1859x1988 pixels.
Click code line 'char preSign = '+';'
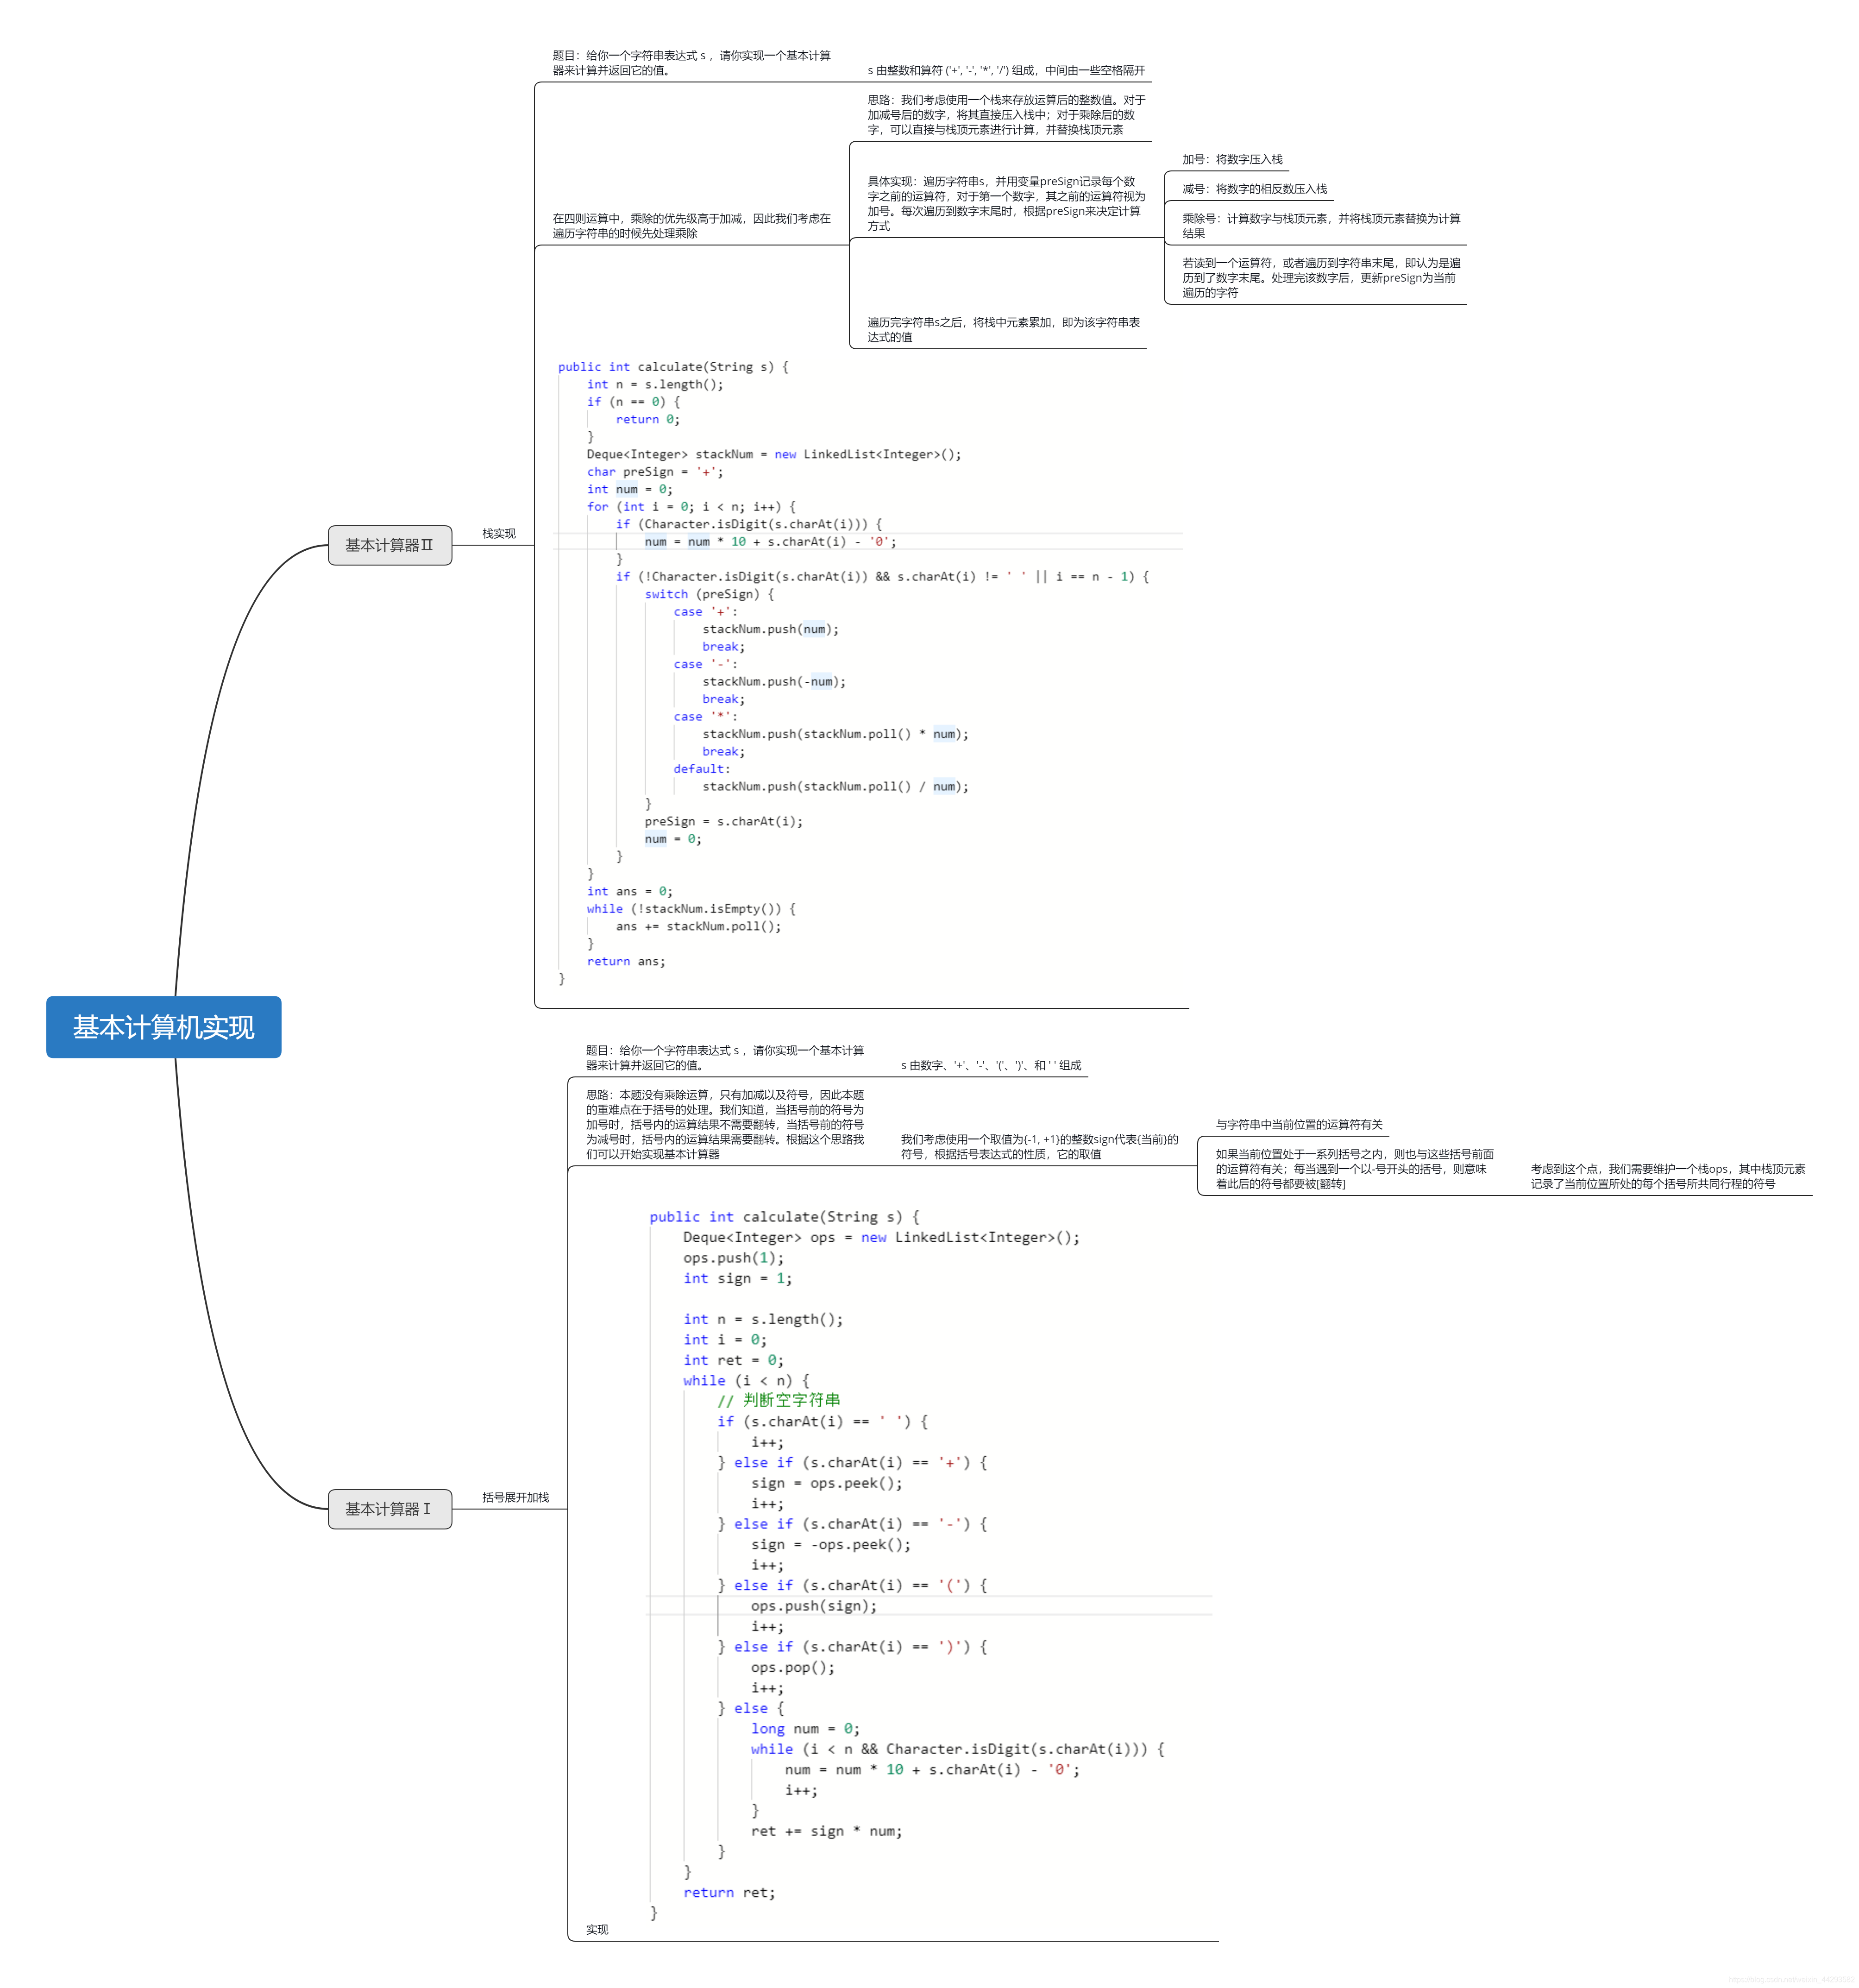[x=655, y=472]
